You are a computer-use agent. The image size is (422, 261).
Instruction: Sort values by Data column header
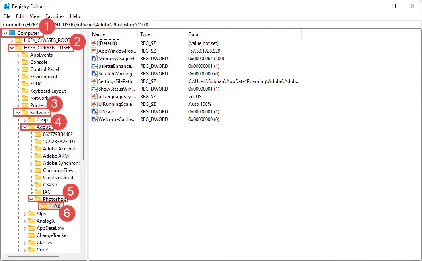[244, 34]
